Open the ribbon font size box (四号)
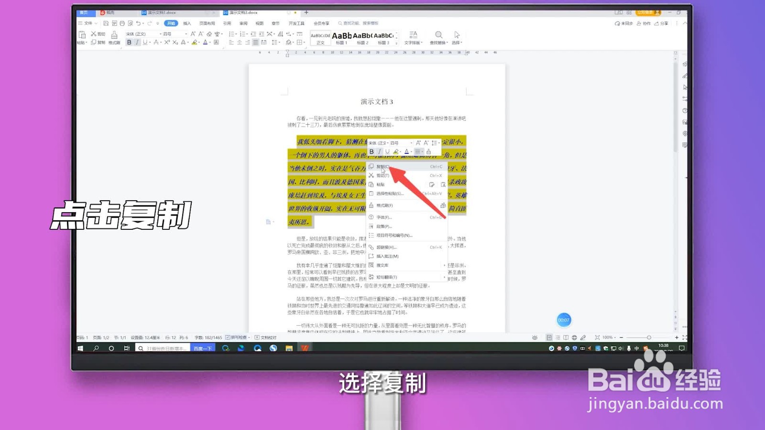The width and height of the screenshot is (765, 430). (x=175, y=34)
